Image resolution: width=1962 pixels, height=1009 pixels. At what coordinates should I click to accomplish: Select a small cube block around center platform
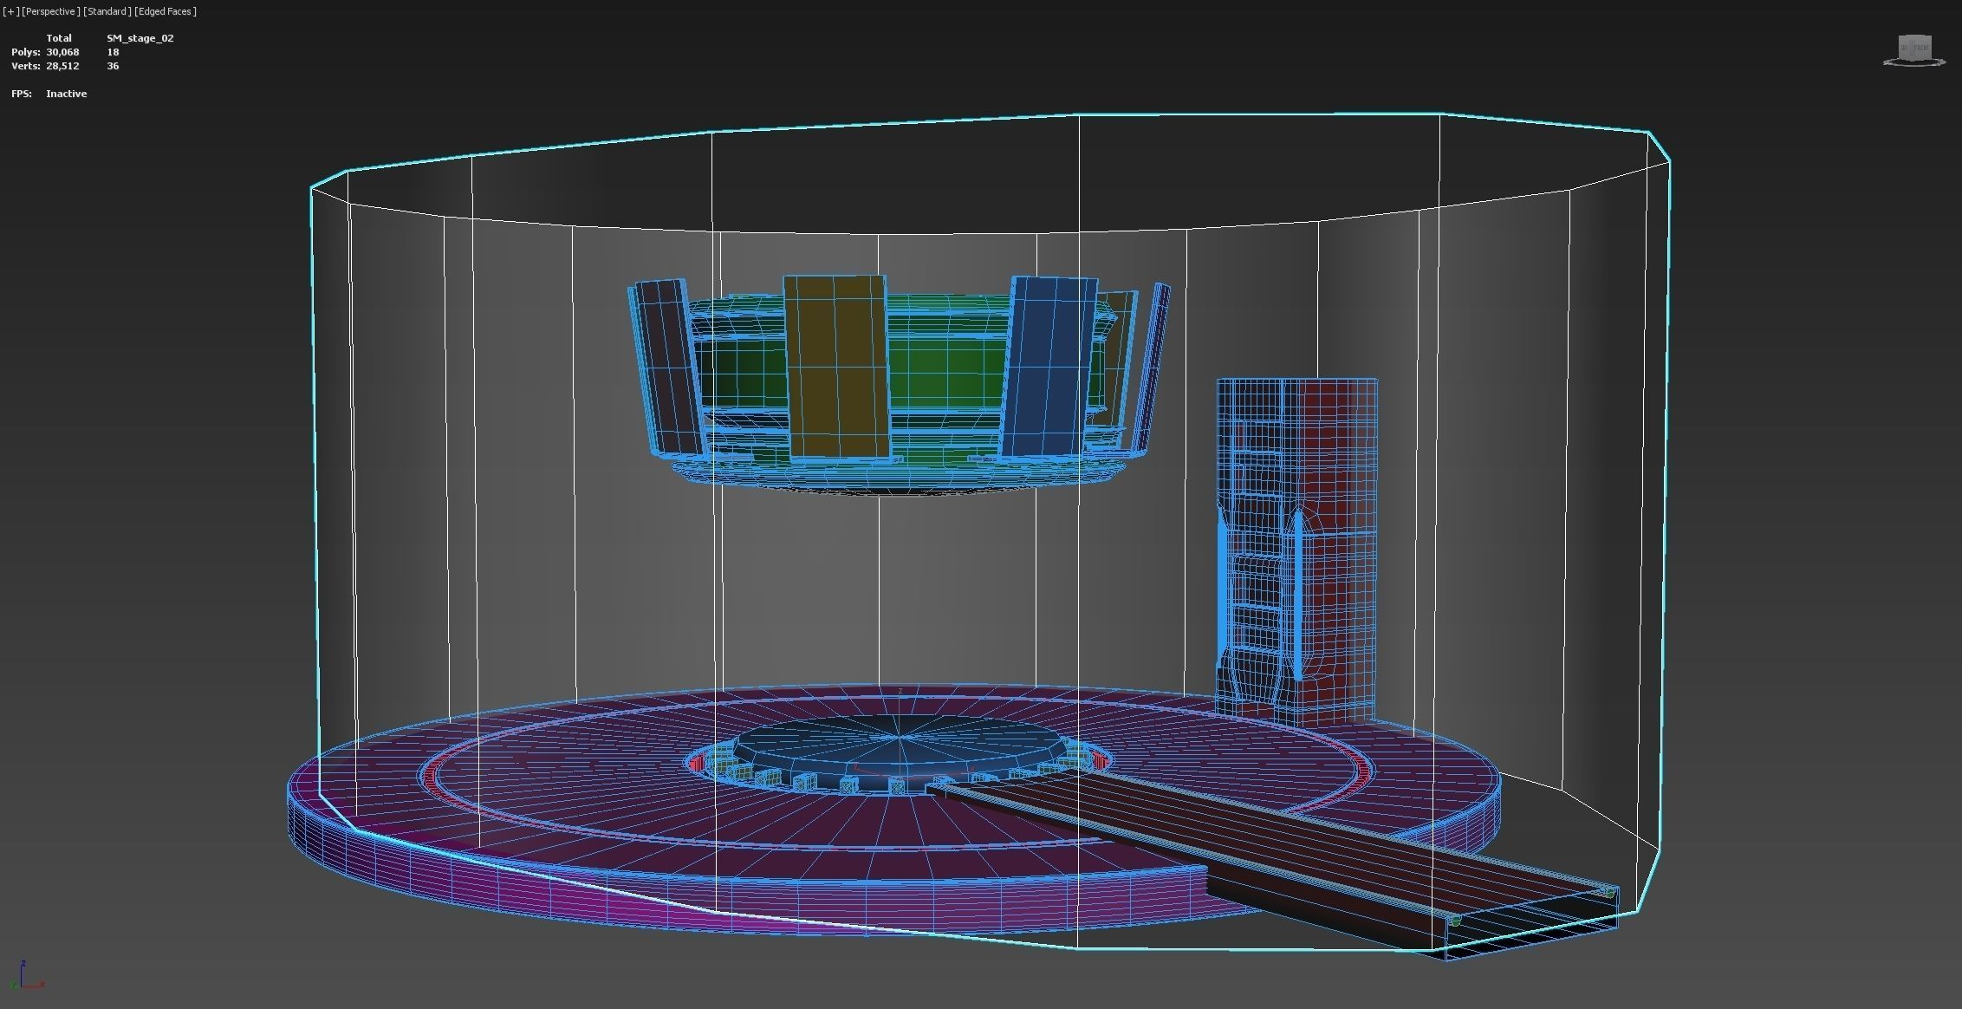896,786
